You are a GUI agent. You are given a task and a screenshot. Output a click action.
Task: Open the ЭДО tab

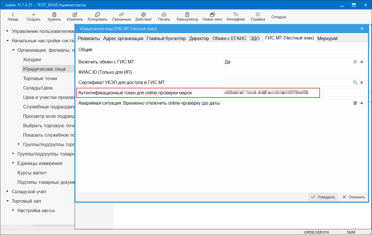255,38
